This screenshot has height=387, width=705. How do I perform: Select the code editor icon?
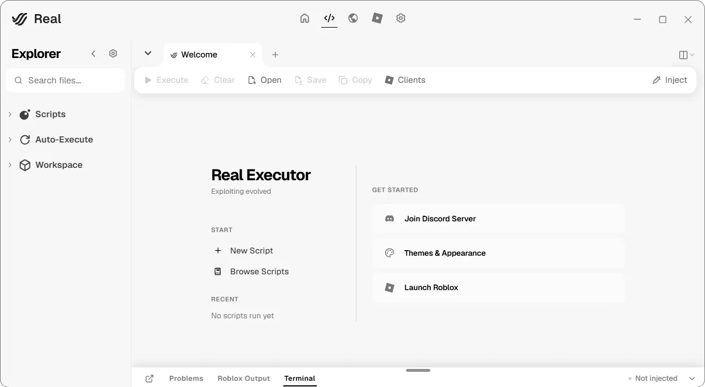[329, 18]
